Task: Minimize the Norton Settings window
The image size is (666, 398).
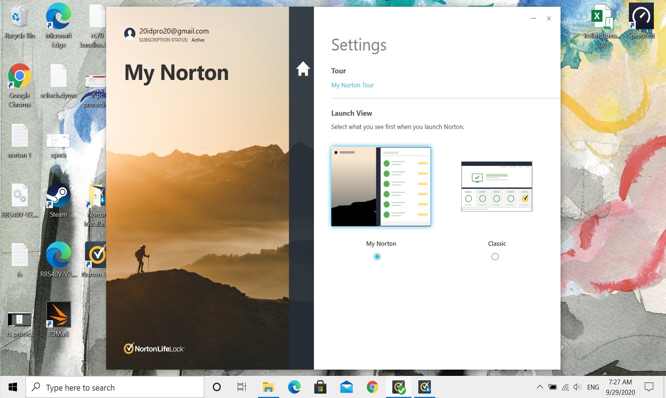Action: pos(533,18)
